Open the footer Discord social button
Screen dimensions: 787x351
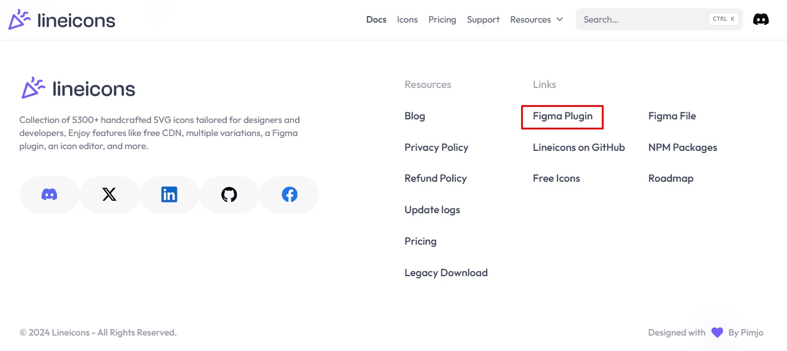49,194
